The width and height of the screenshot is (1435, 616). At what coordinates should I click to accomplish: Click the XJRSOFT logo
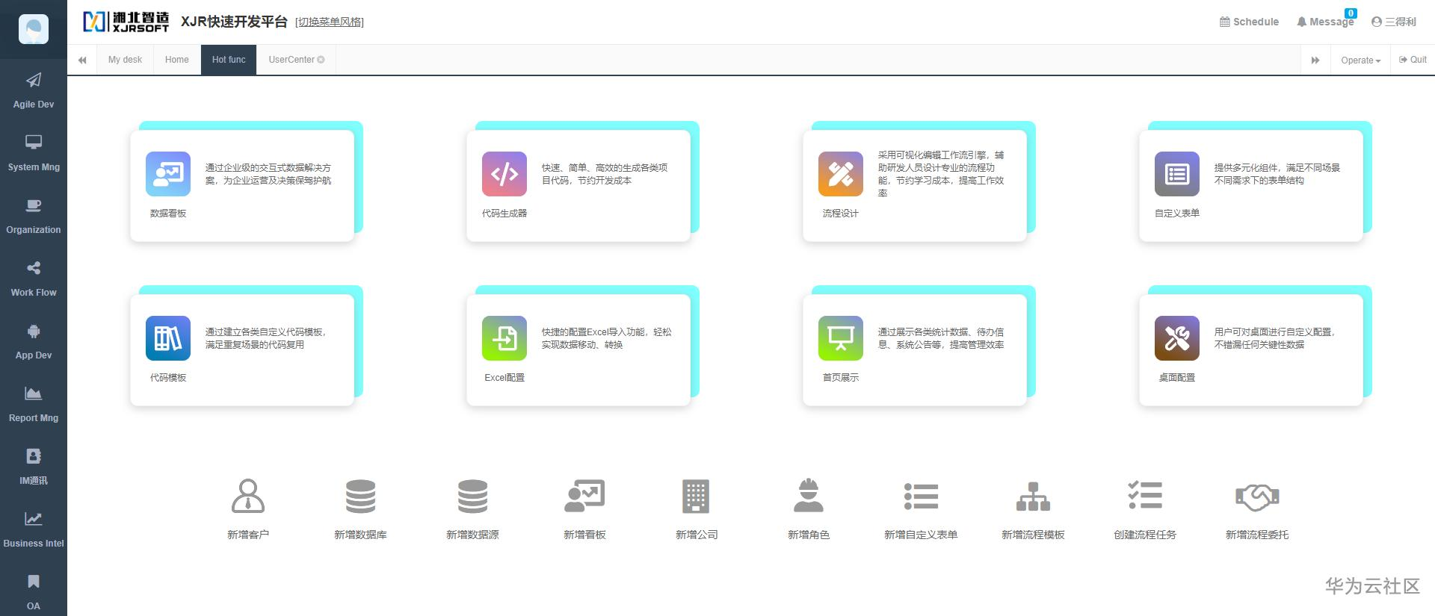126,22
